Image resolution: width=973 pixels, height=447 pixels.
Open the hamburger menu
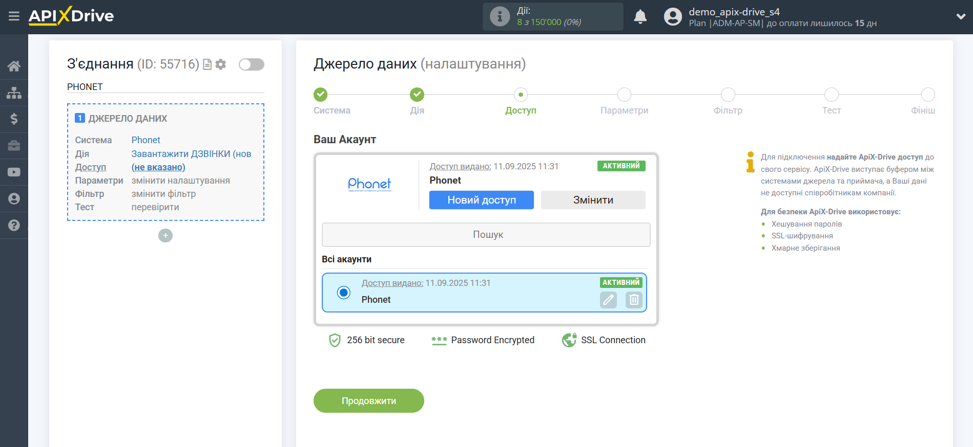(14, 16)
